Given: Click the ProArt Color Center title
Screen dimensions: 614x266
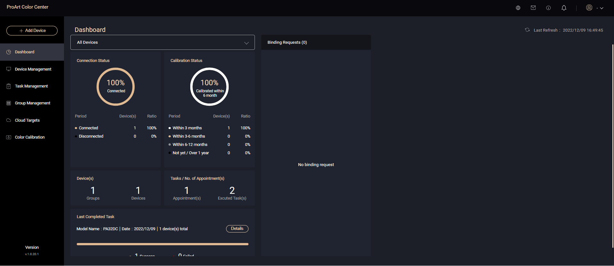Looking at the screenshot, I should [x=28, y=7].
